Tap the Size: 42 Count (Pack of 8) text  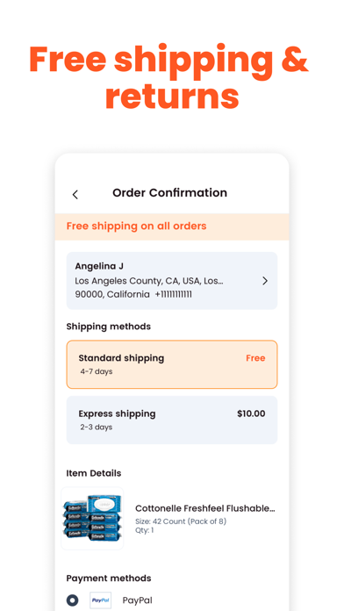(181, 521)
